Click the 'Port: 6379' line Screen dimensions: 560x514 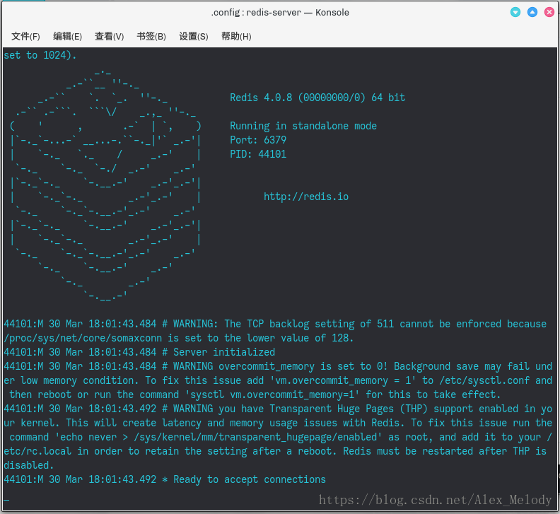click(x=258, y=140)
